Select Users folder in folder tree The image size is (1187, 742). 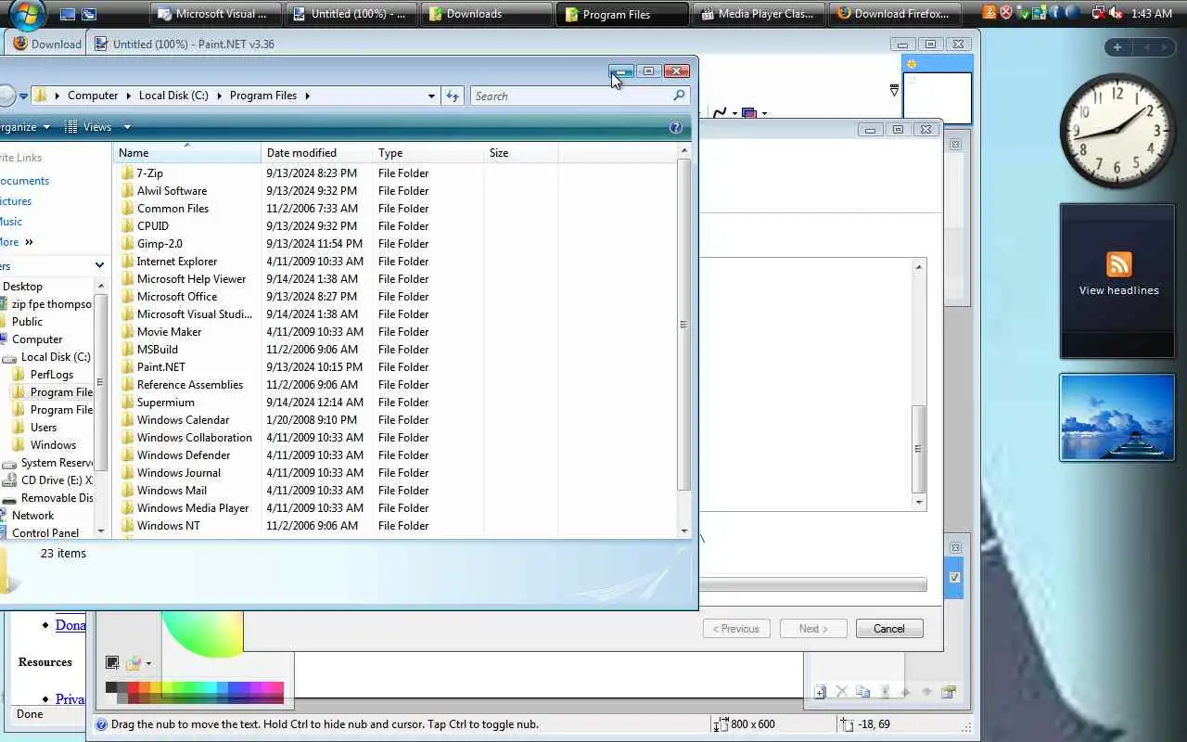pyautogui.click(x=44, y=428)
